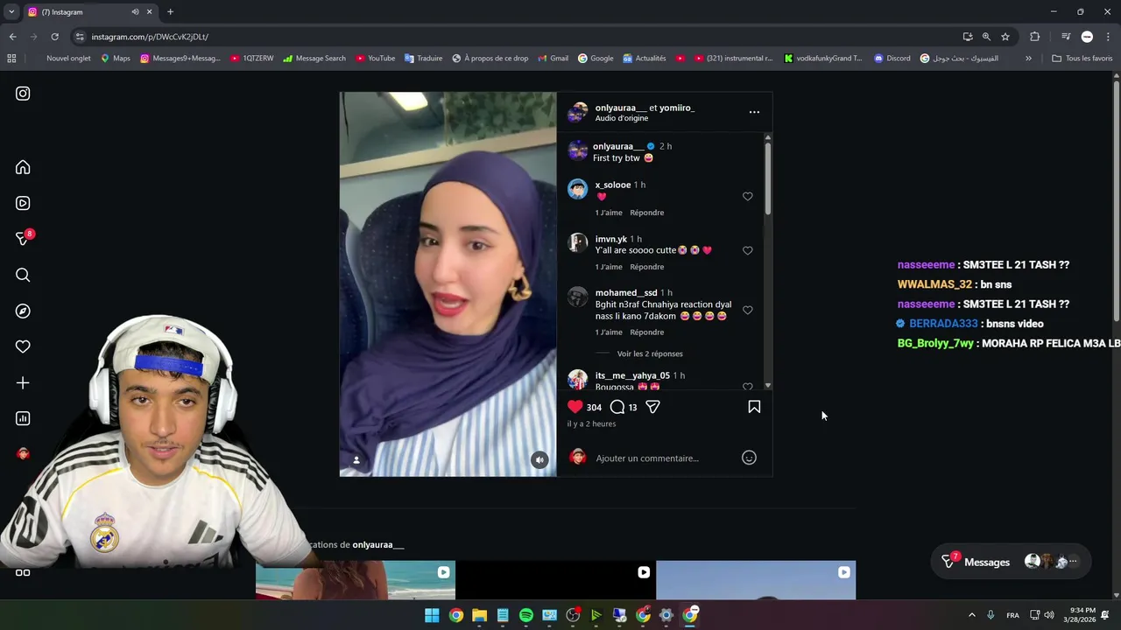Open post options three-dot menu
The width and height of the screenshot is (1121, 630).
click(x=754, y=112)
